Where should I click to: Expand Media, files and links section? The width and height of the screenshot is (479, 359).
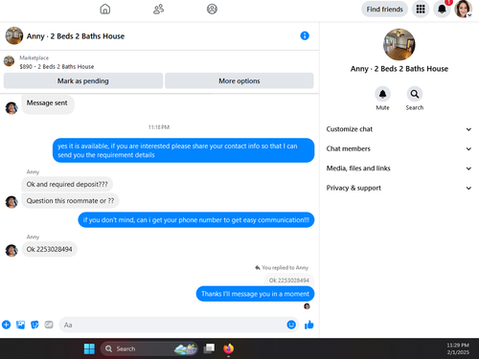click(399, 168)
